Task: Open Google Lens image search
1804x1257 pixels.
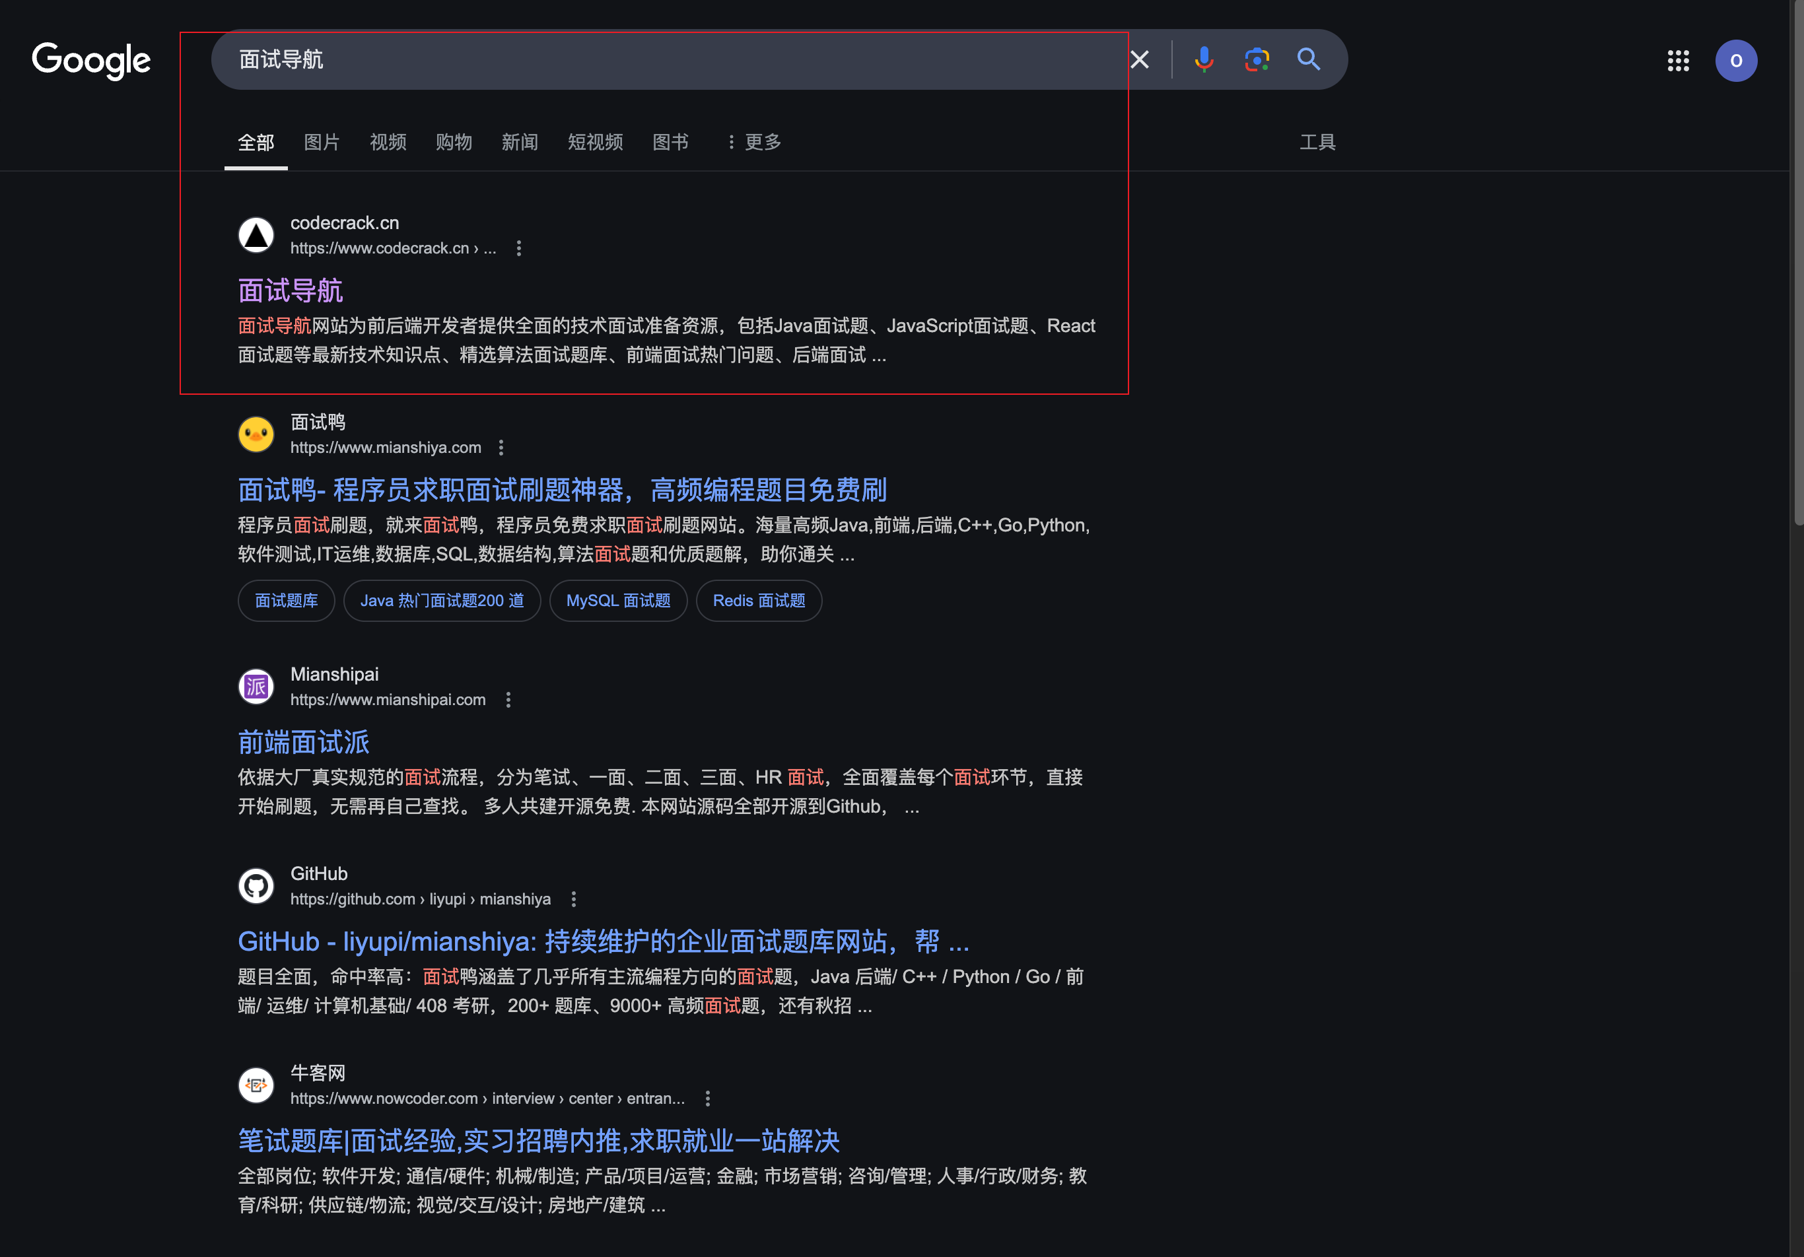Action: point(1257,59)
